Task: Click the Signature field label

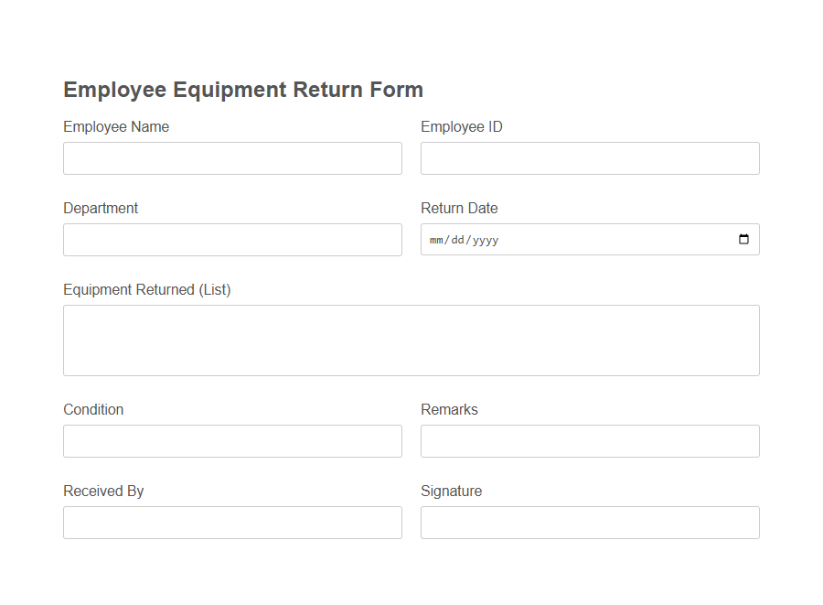Action: (451, 491)
